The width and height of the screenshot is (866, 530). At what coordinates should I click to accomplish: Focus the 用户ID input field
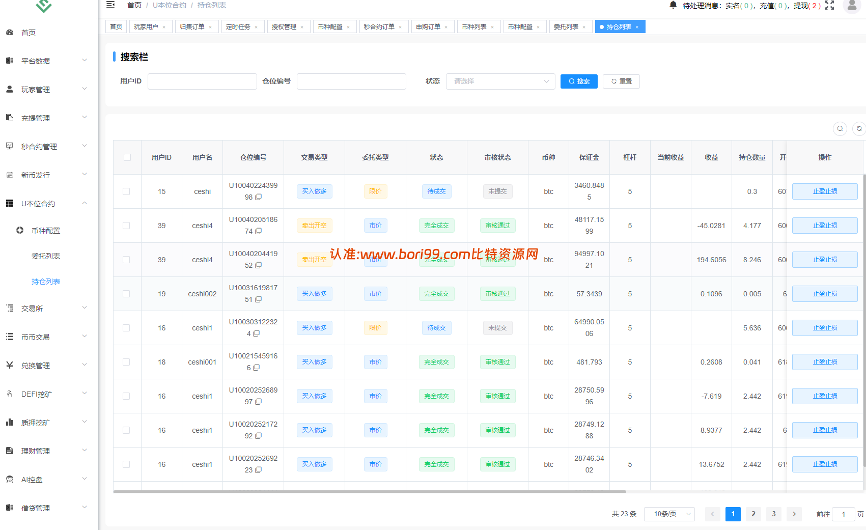pos(202,81)
